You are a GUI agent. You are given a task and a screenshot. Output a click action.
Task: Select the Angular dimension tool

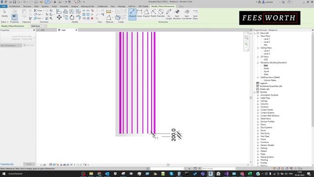coord(146,13)
